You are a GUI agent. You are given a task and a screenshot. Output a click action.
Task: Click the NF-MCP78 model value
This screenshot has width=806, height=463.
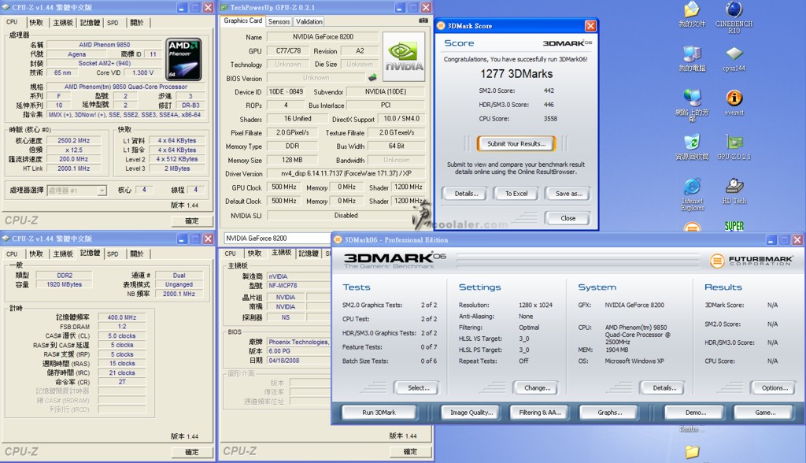pos(283,286)
